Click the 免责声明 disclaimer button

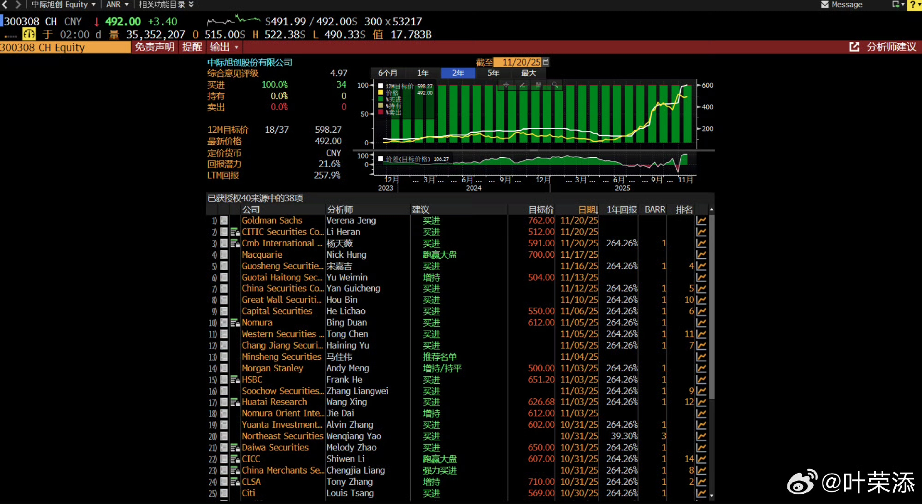point(154,47)
